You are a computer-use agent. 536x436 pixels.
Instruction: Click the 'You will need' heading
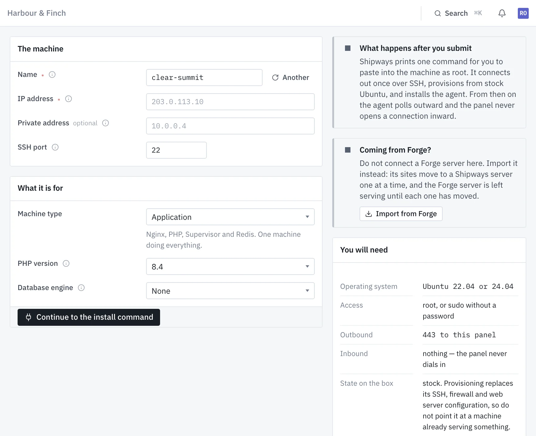[x=364, y=250]
